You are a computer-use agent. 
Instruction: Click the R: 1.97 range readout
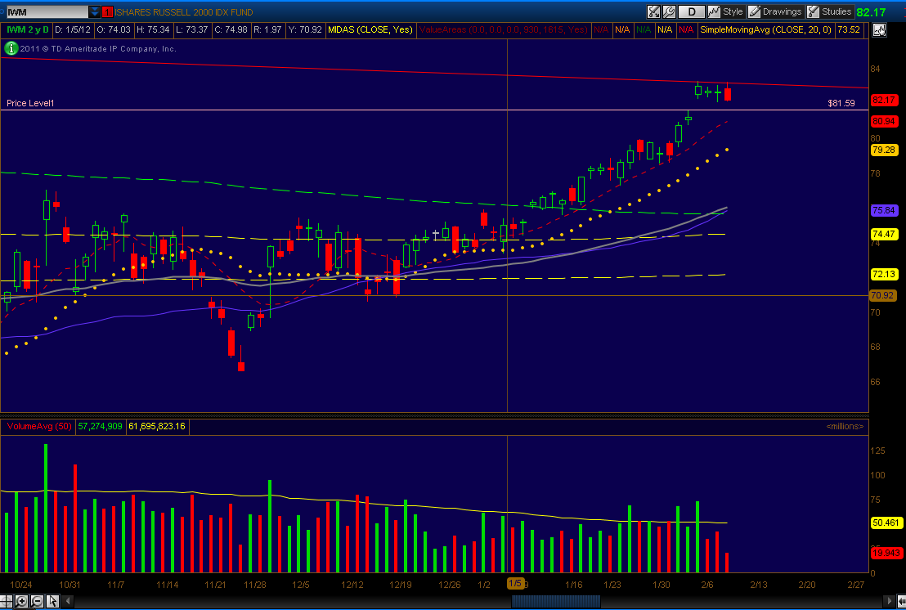tap(267, 29)
